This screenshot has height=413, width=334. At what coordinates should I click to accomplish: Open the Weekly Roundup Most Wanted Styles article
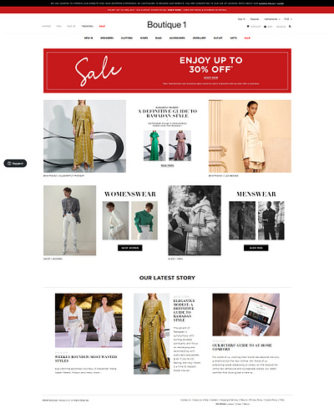click(x=86, y=359)
